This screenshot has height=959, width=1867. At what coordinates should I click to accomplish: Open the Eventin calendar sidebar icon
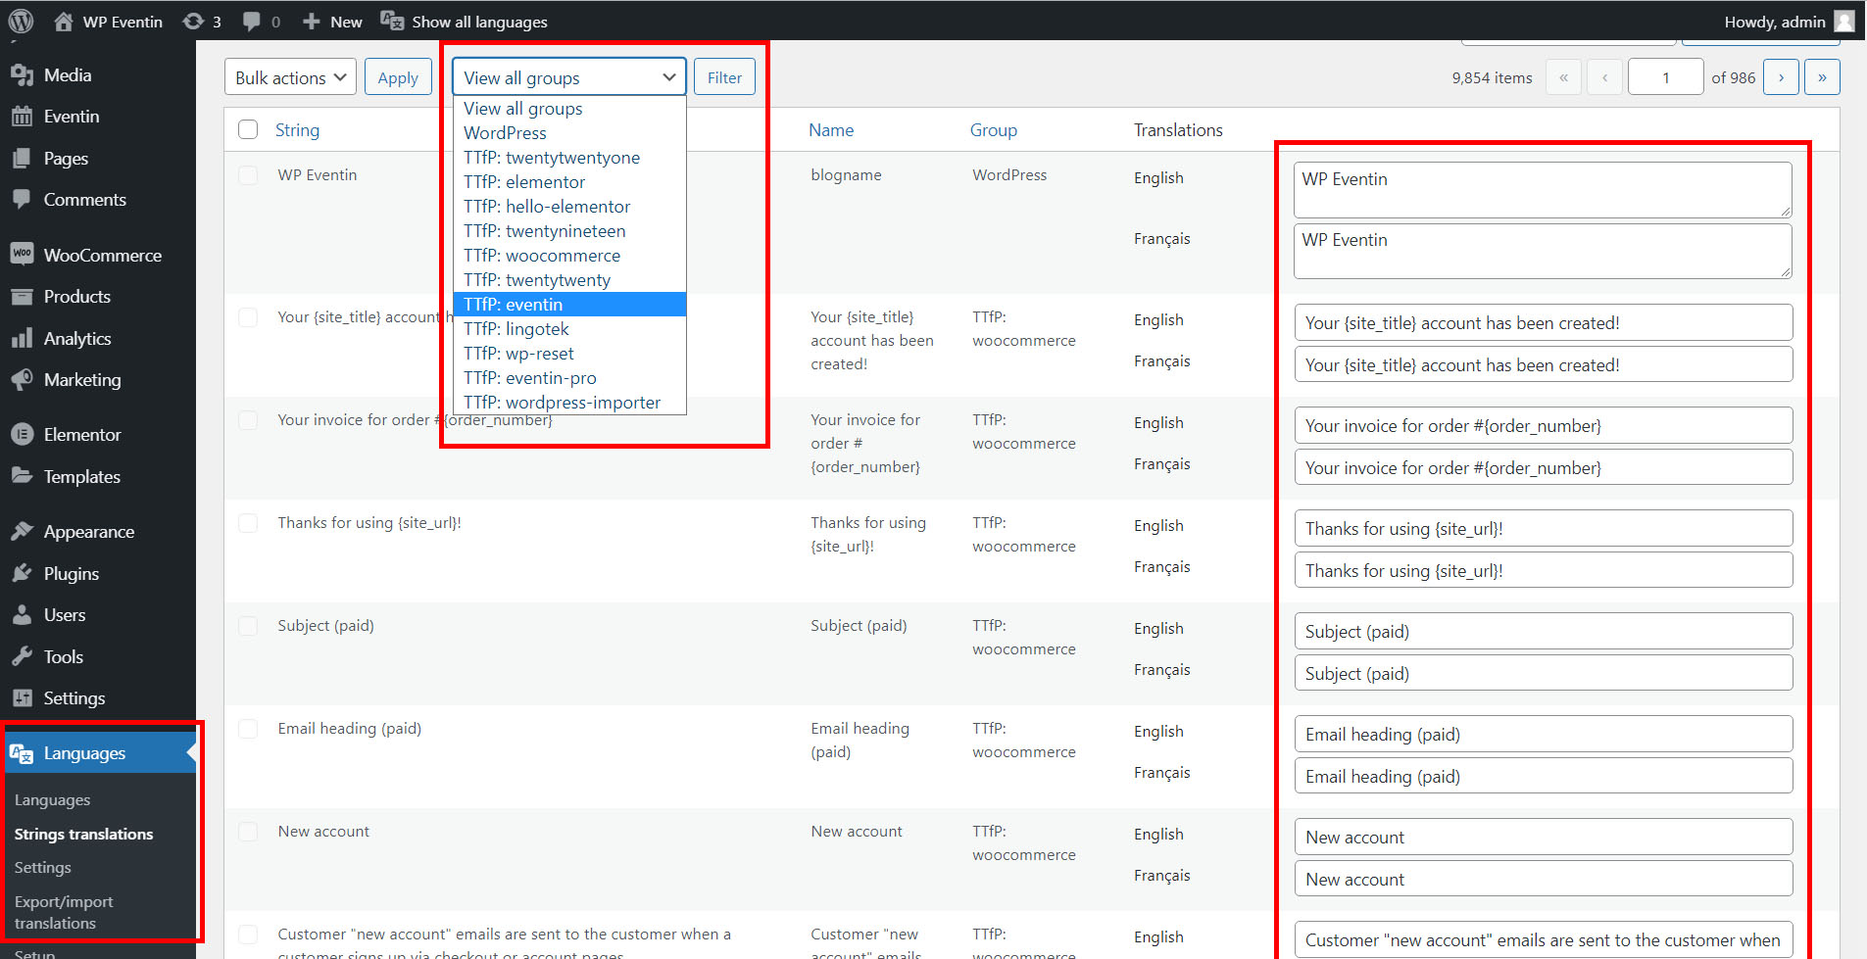point(22,117)
